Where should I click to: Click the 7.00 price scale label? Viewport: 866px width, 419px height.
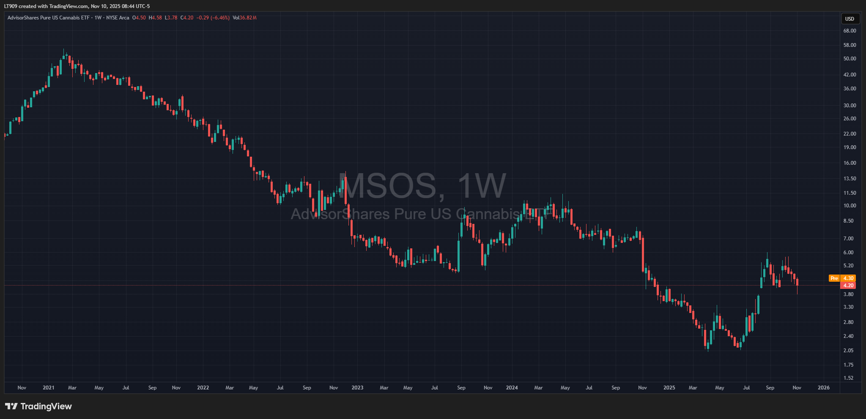(848, 239)
